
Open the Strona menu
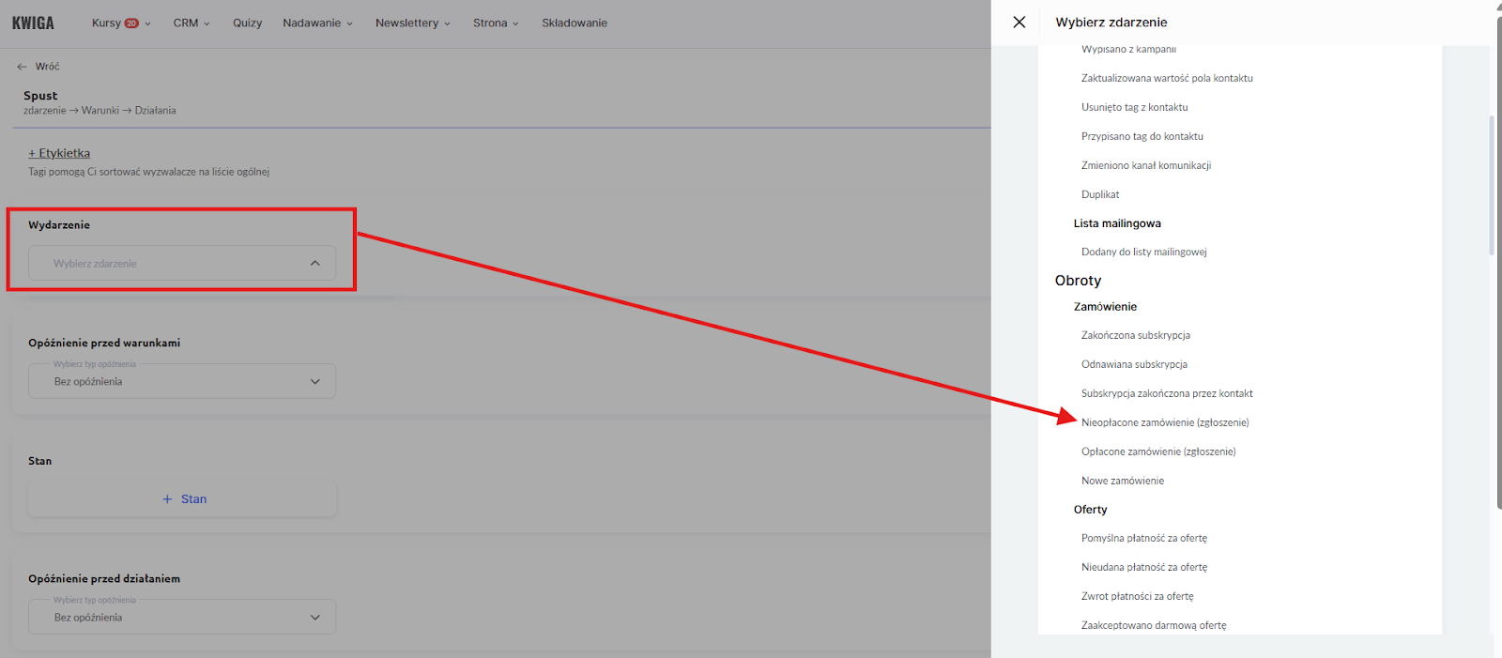click(x=496, y=23)
